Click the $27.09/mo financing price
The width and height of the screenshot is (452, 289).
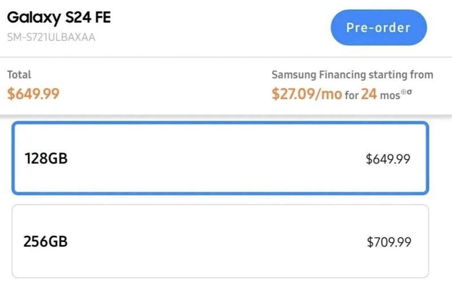pyautogui.click(x=306, y=94)
